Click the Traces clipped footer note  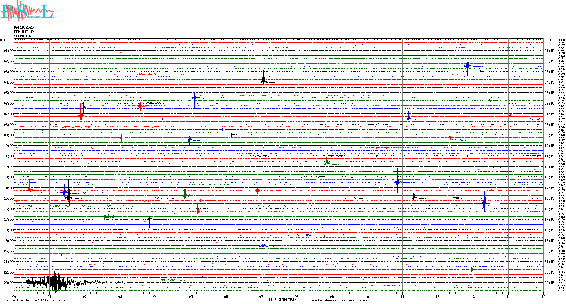(334, 300)
